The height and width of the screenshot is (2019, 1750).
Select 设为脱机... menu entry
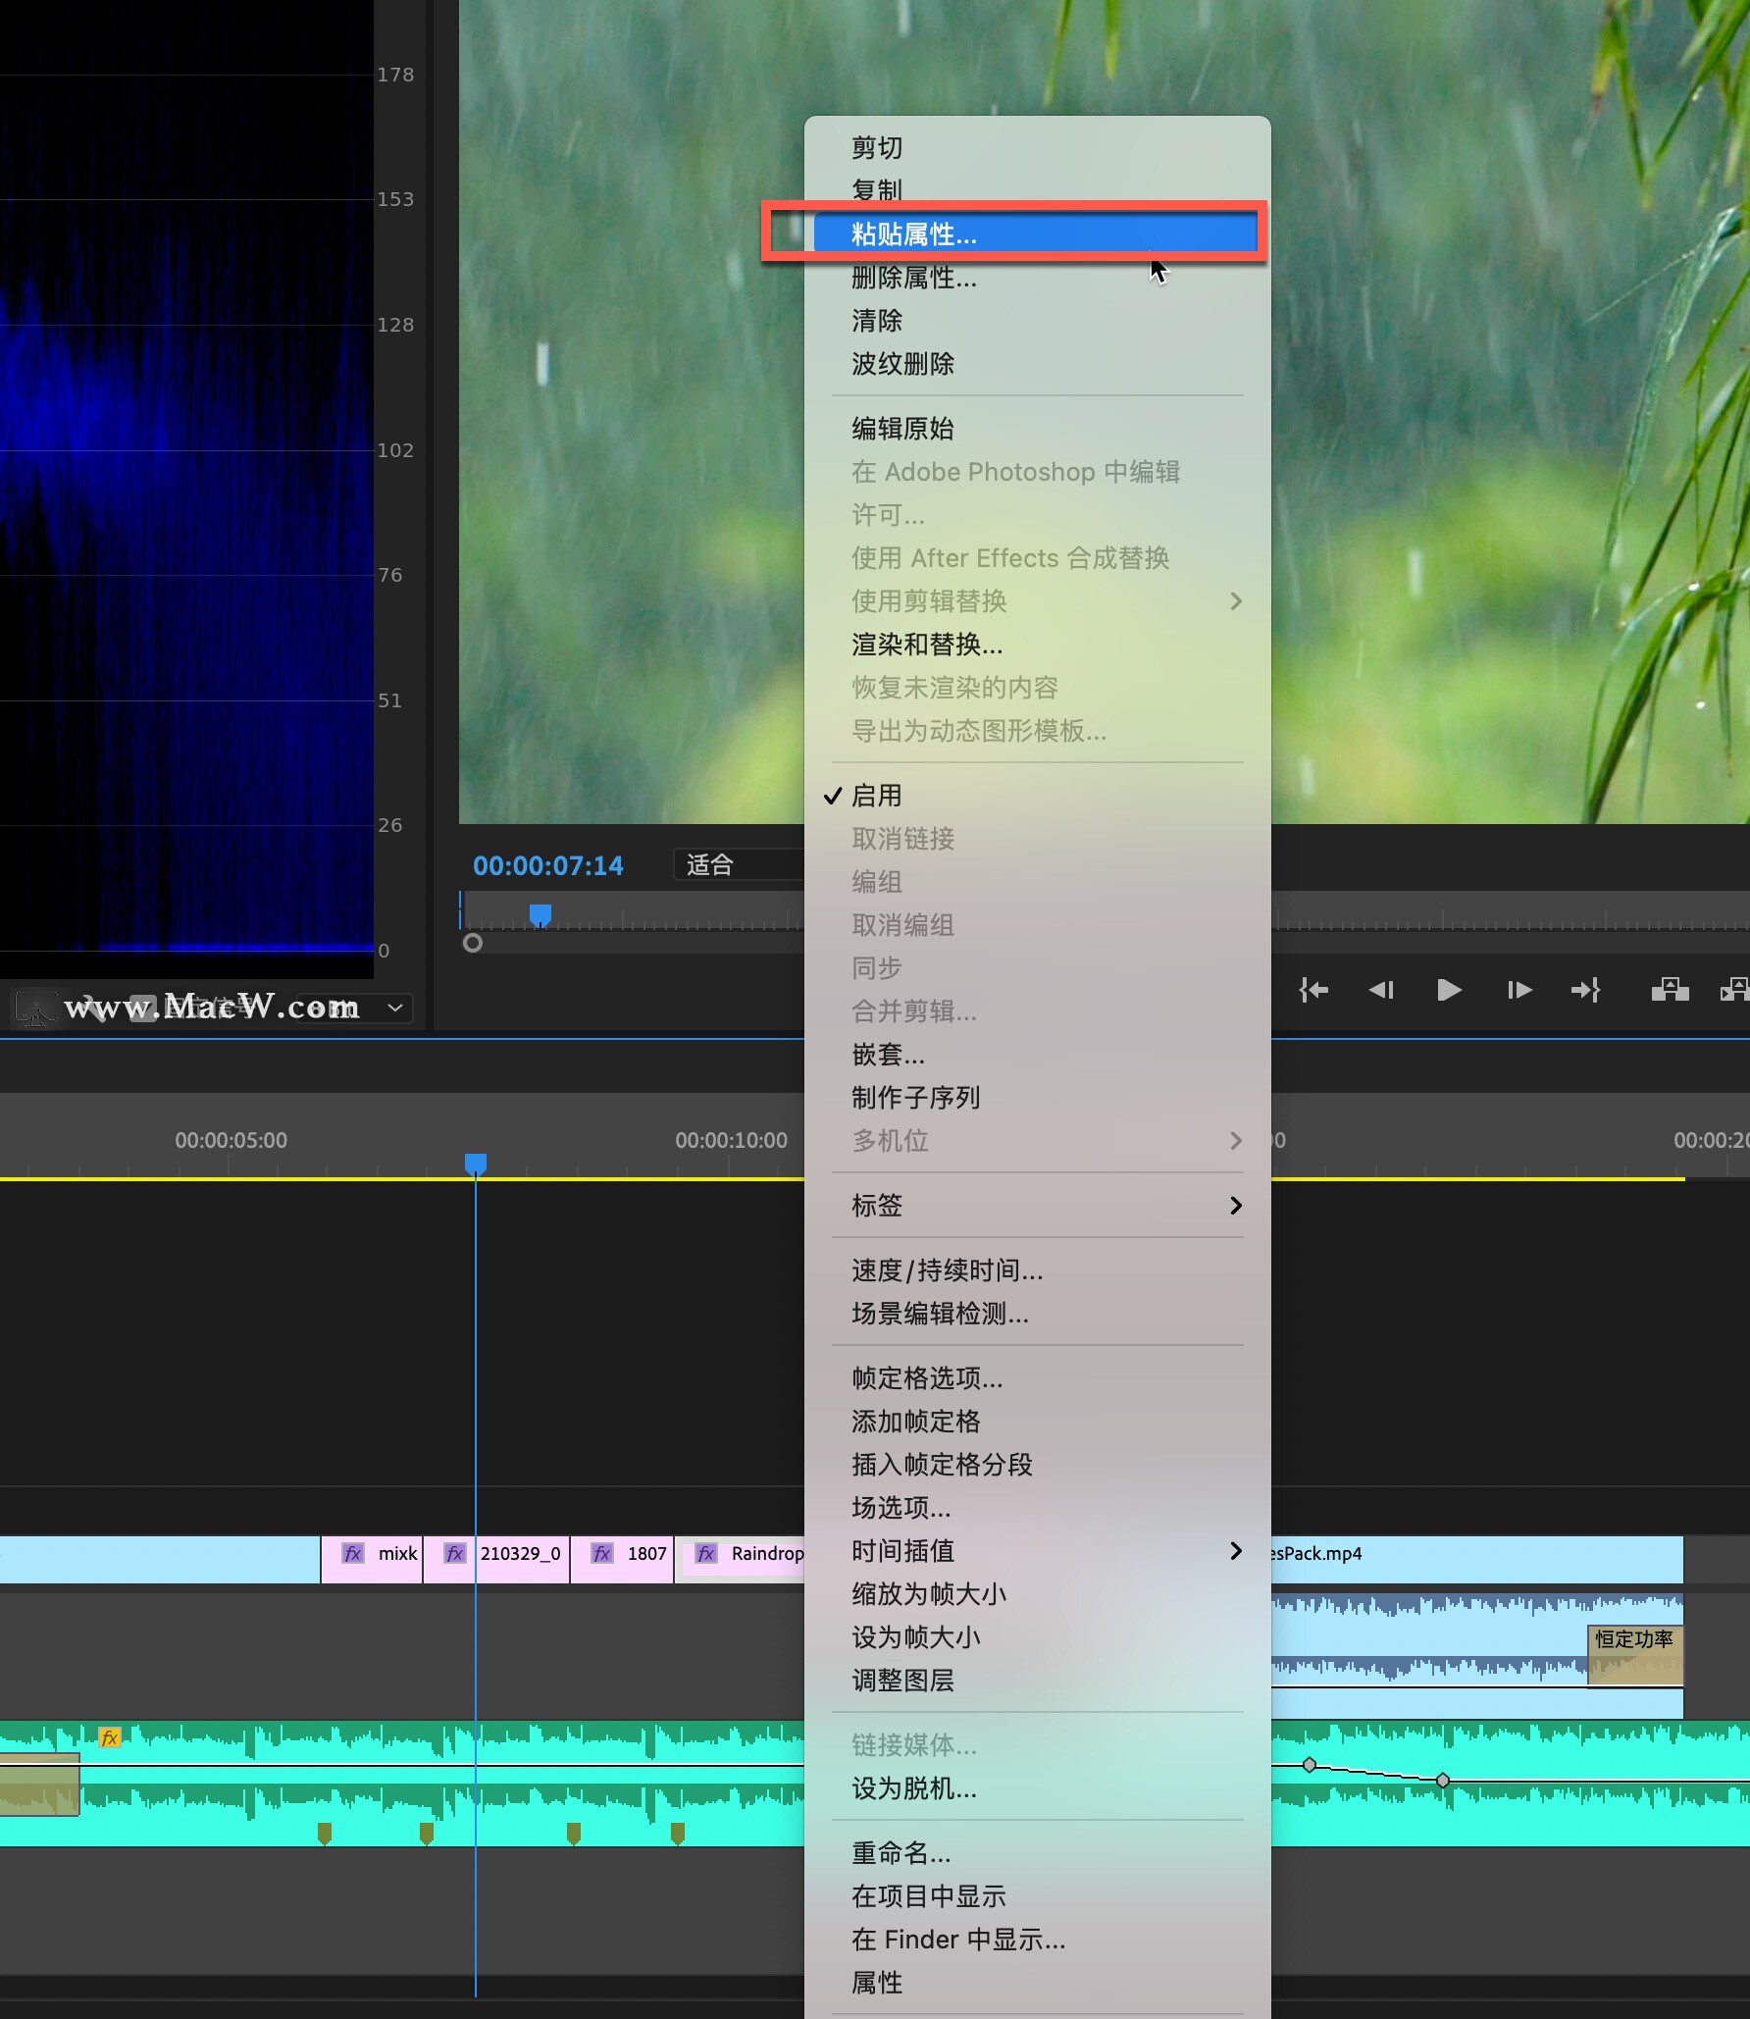tap(1037, 1788)
